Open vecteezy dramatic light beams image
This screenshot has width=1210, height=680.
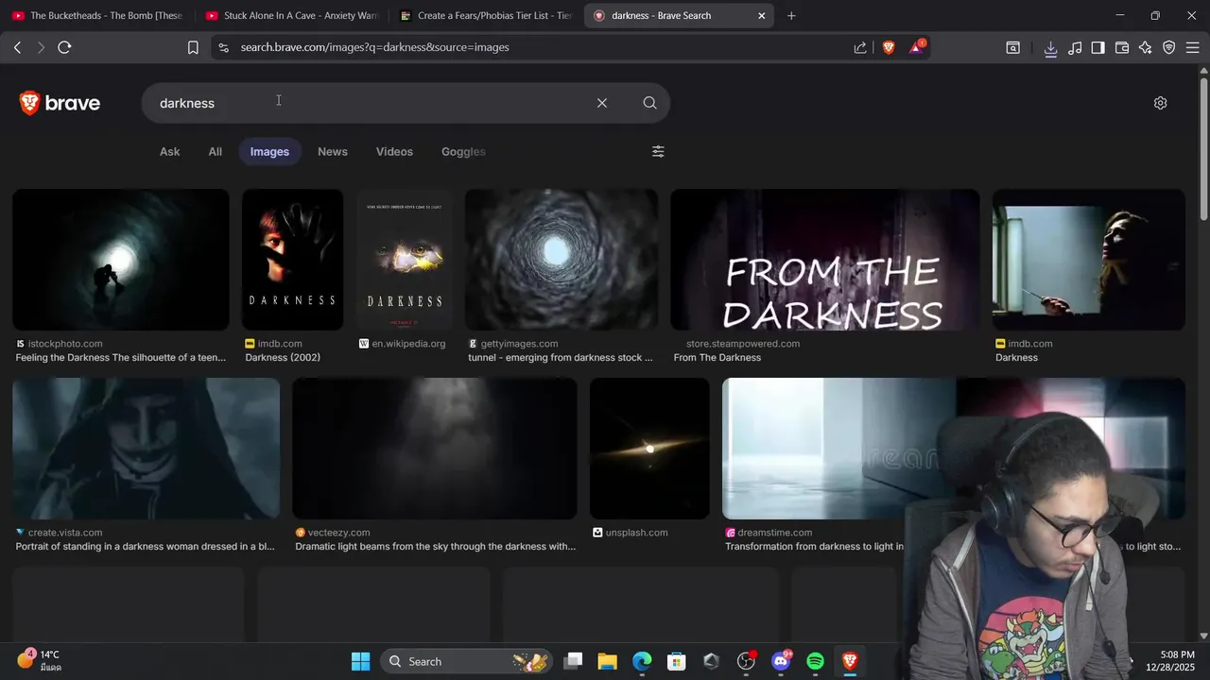(x=435, y=449)
